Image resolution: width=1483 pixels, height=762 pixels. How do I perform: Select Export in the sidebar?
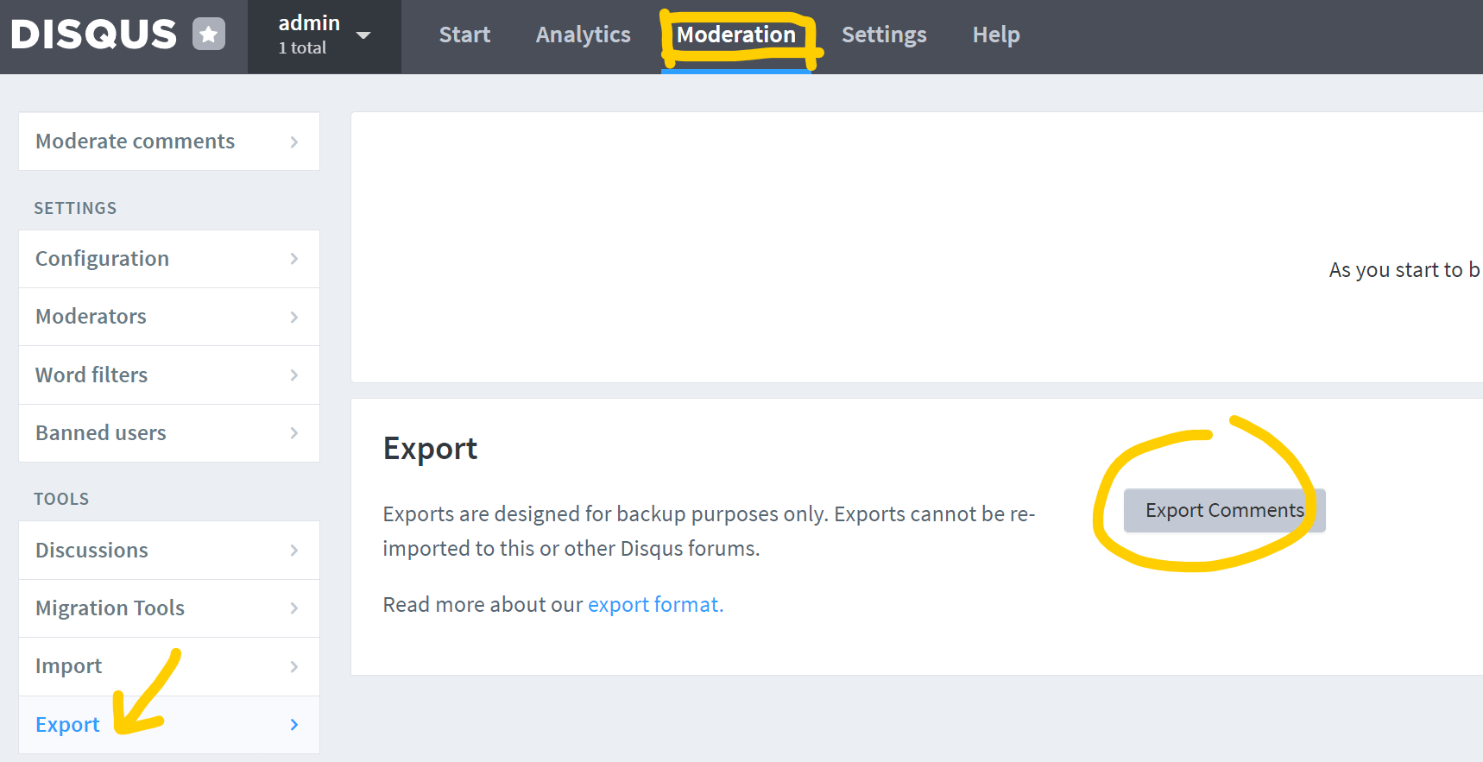point(67,725)
